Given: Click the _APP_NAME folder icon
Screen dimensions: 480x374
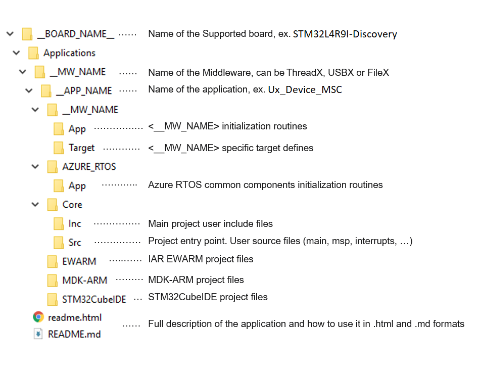Looking at the screenshot, I should [46, 91].
